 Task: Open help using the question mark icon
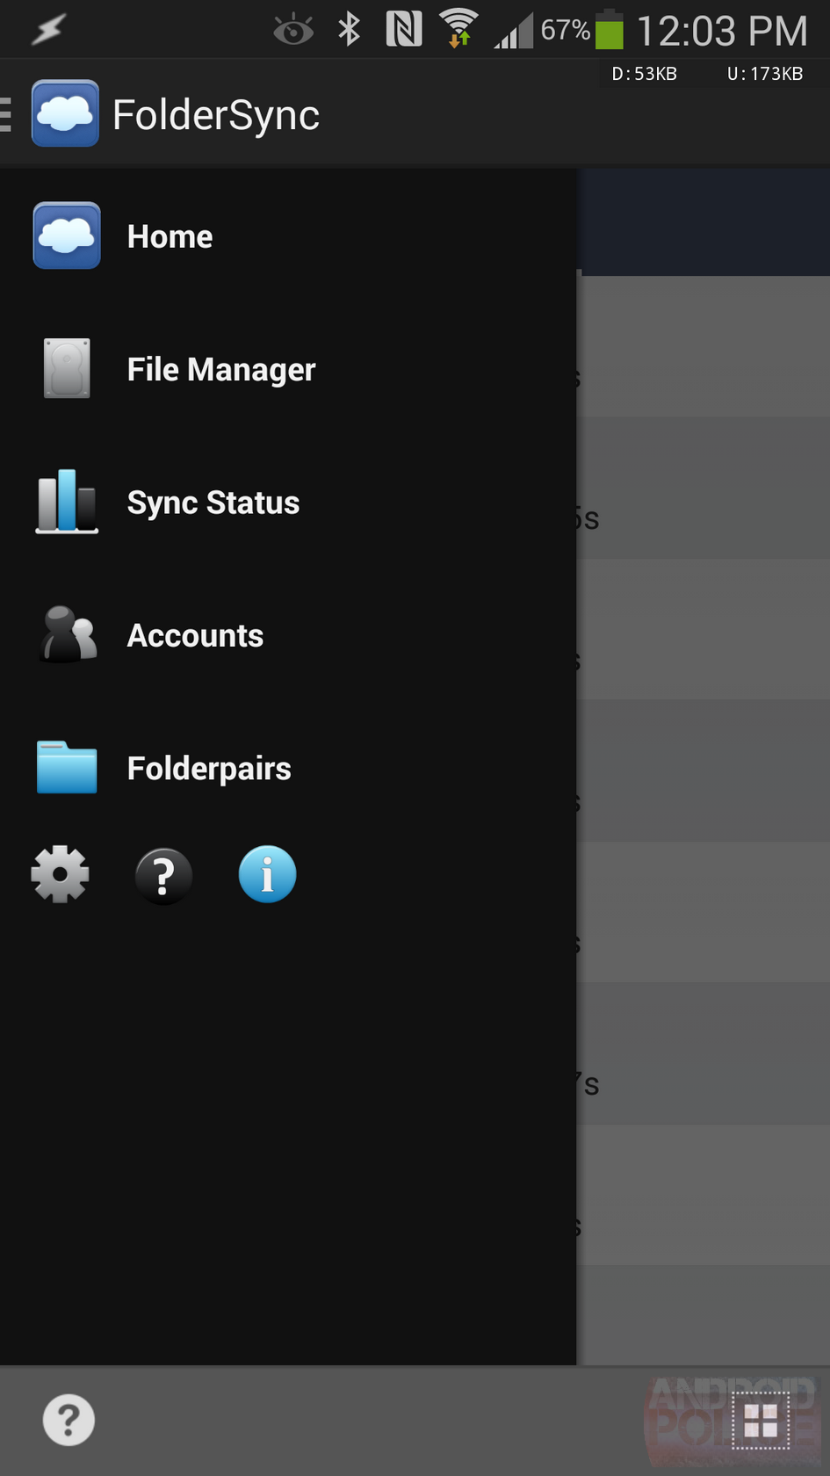(163, 874)
